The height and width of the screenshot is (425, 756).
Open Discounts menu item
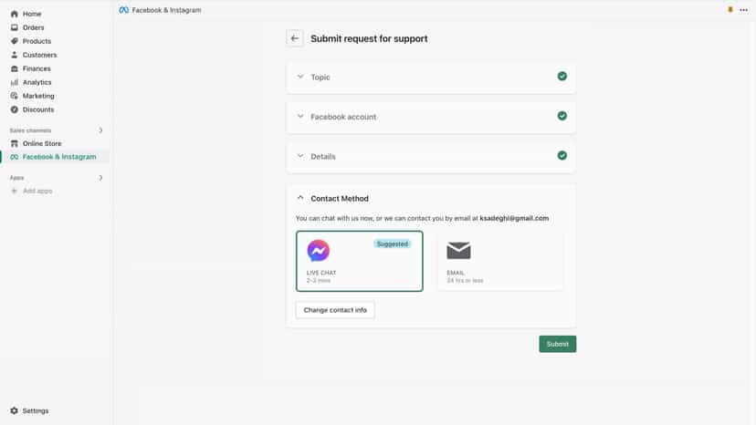click(38, 109)
